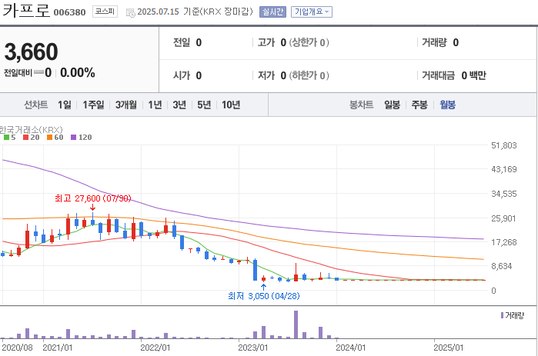Click the 카프로 stock name heading
This screenshot has width=538, height=356.
pos(26,10)
